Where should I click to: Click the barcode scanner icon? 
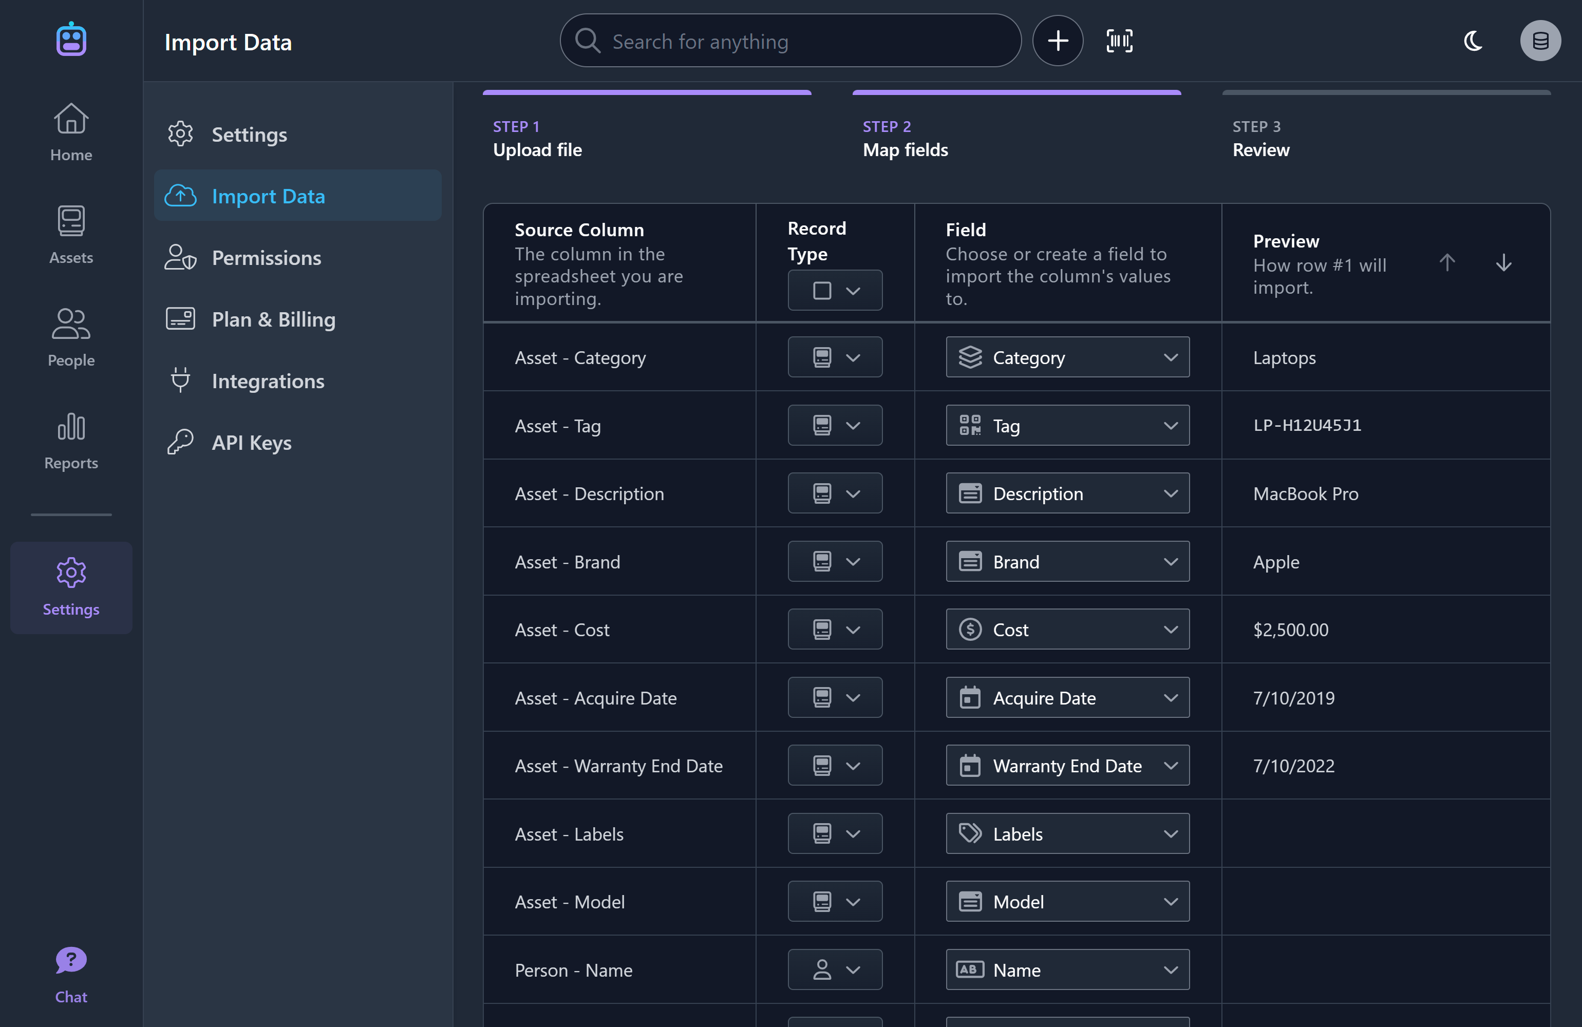click(1120, 41)
